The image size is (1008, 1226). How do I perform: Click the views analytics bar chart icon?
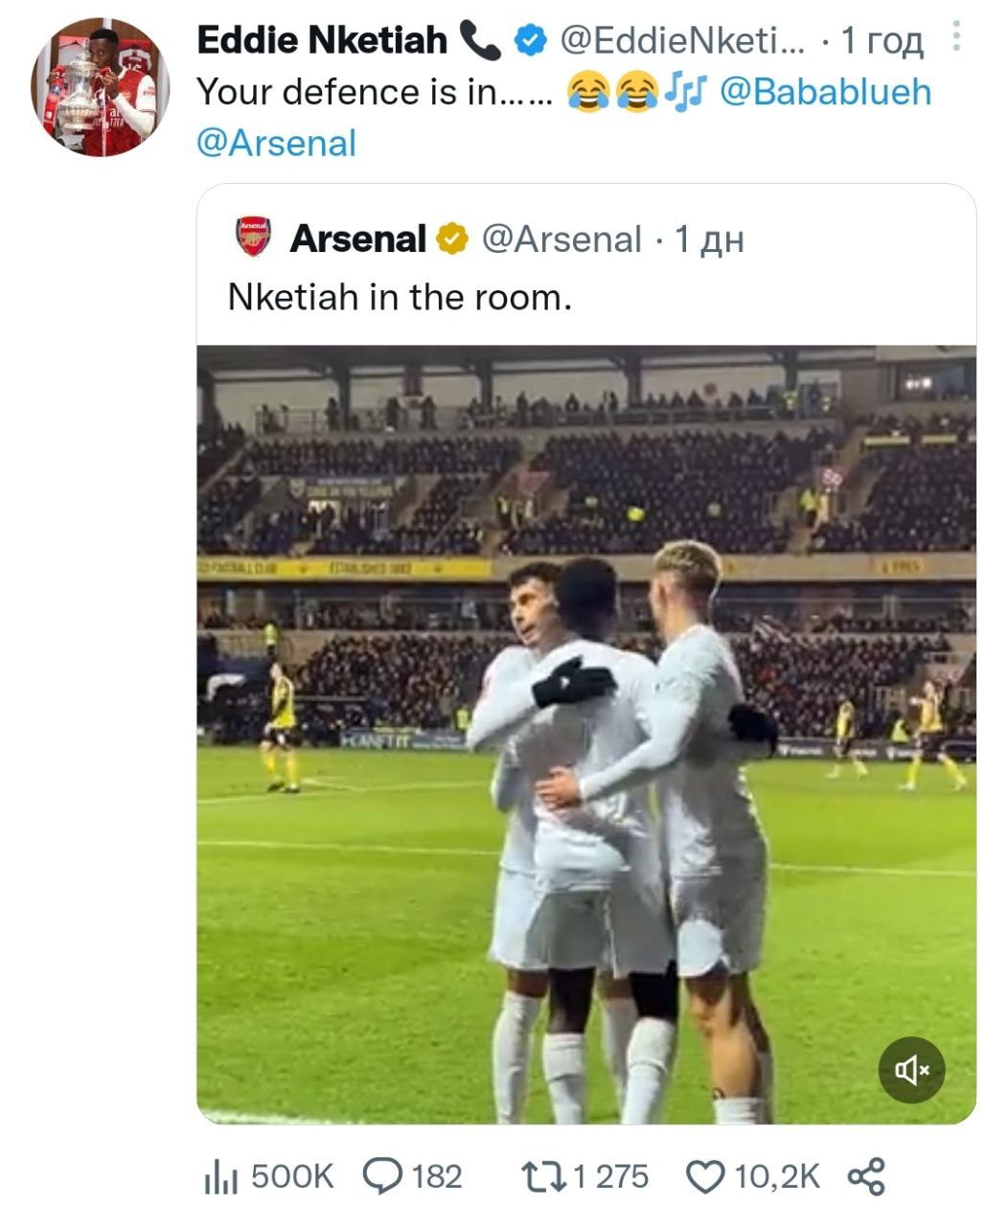click(x=220, y=1177)
